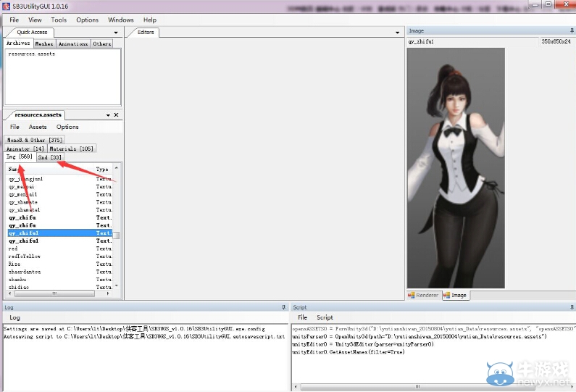576x392 pixels.
Task: Open the Help menu
Action: click(150, 20)
